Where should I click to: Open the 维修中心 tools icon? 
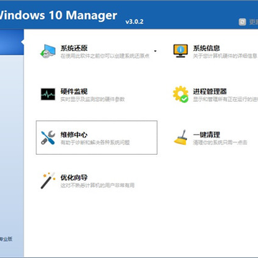click(48, 138)
